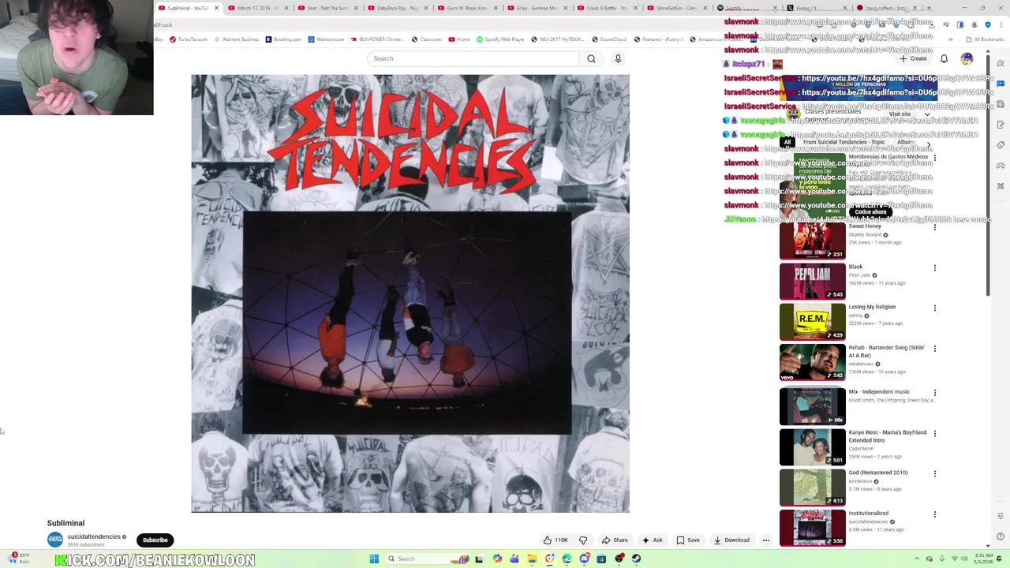
Task: Open the taskbar clock showing 6:31 AM
Action: tap(984, 559)
